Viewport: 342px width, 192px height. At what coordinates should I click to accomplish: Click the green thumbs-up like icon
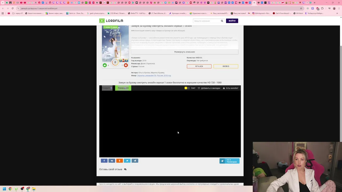click(x=104, y=65)
